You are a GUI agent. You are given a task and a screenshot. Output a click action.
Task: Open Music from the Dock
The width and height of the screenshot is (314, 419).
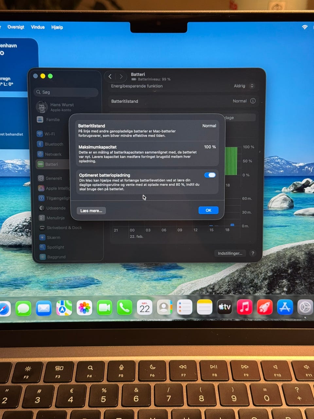244,307
